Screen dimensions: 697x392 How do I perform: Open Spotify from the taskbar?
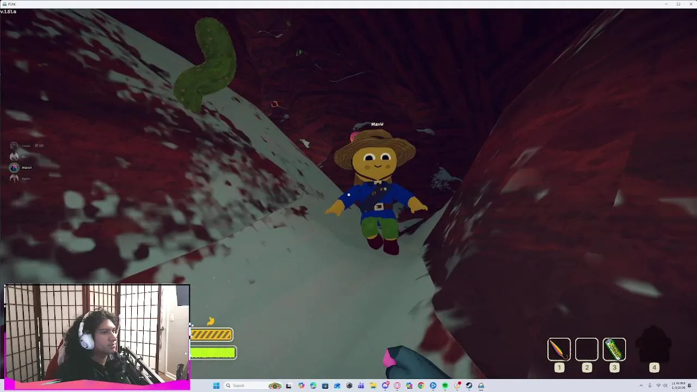445,385
